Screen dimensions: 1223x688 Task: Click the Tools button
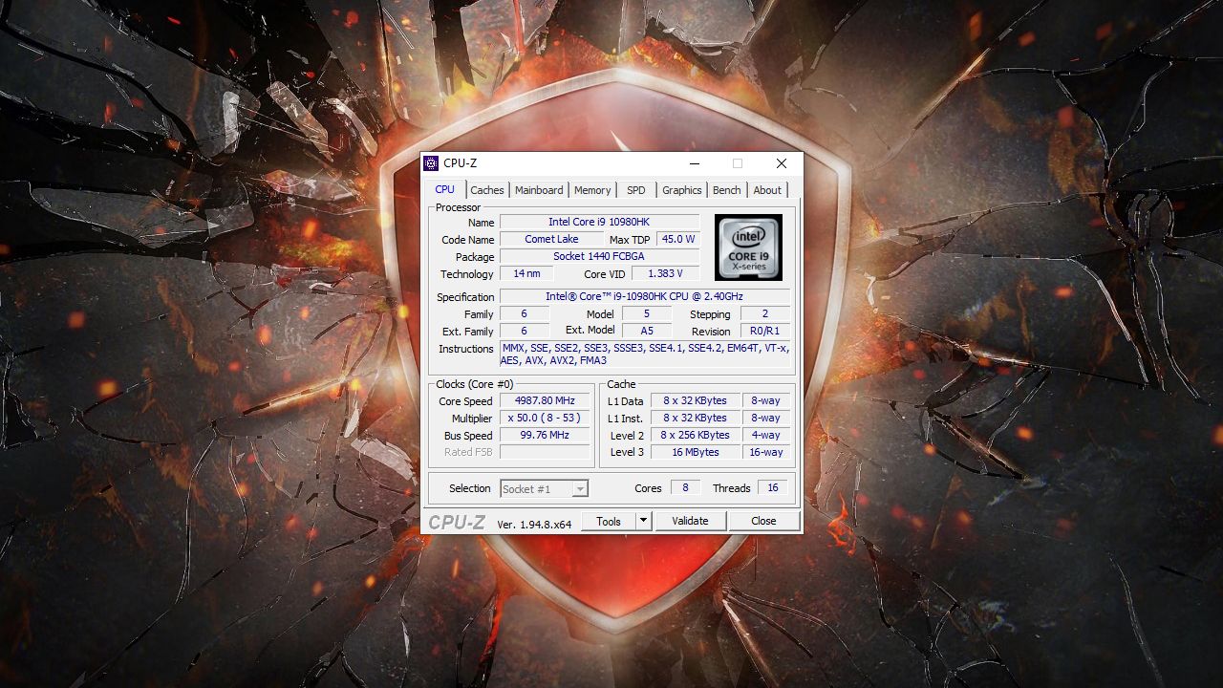click(x=609, y=521)
